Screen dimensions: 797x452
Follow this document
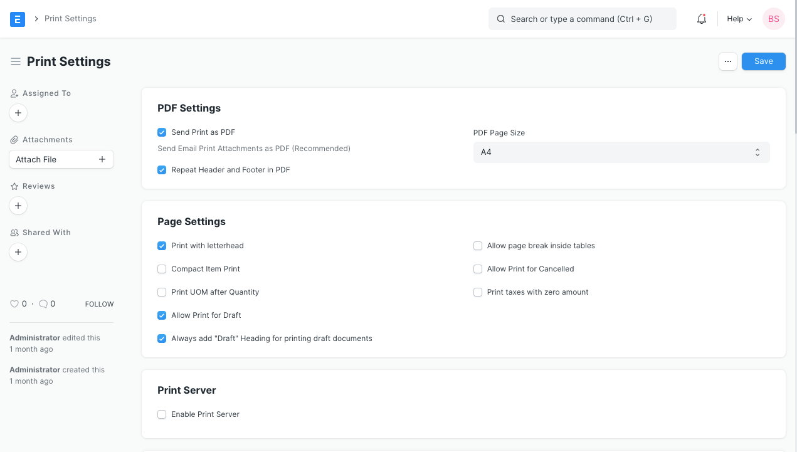pos(99,303)
